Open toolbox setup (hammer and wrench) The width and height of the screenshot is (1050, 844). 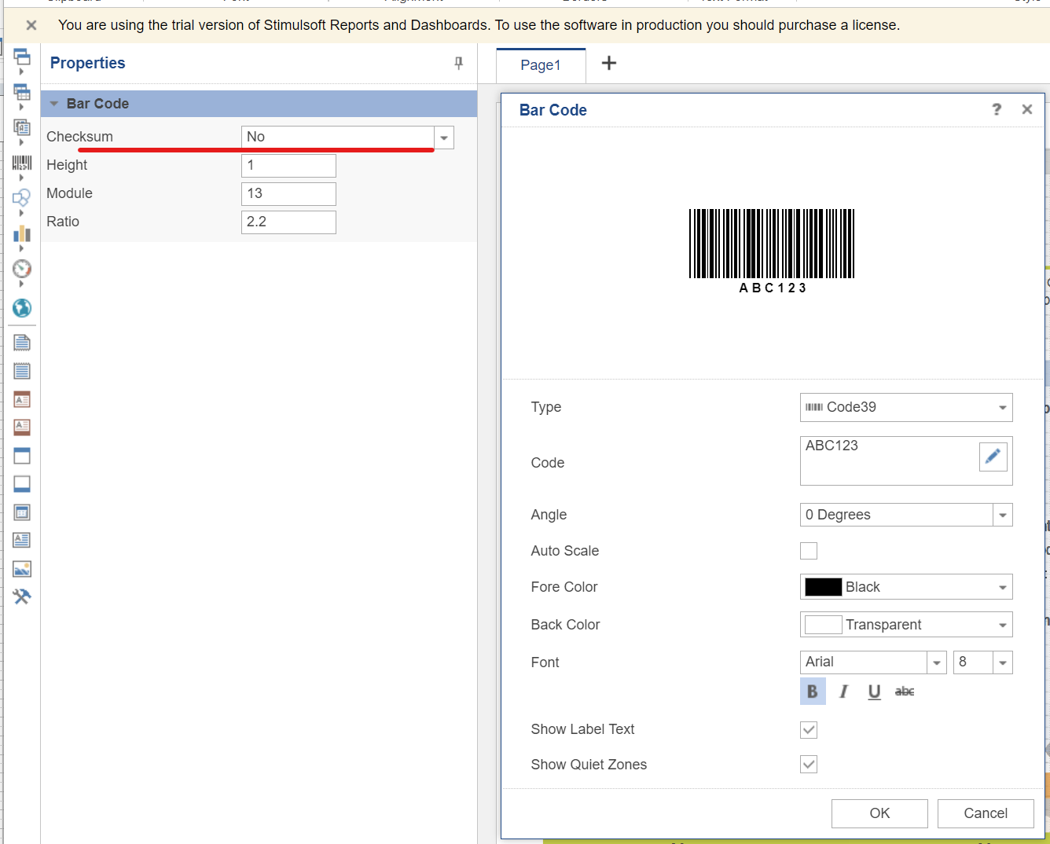(22, 596)
